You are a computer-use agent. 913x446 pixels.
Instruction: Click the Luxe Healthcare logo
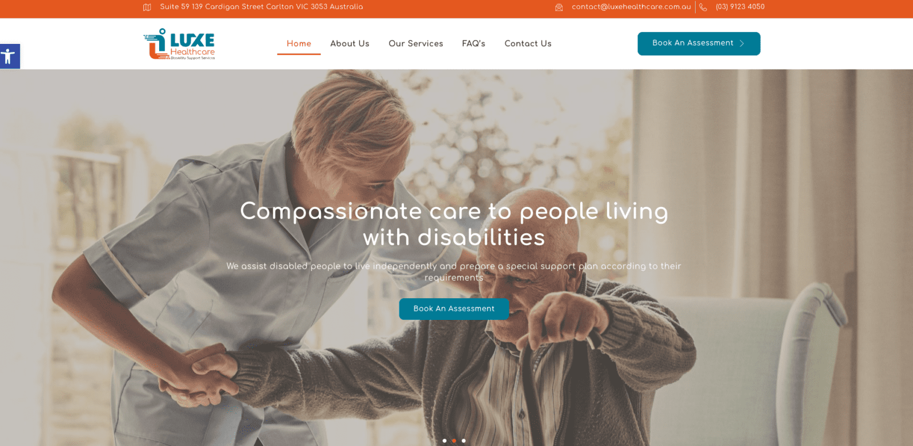[179, 44]
